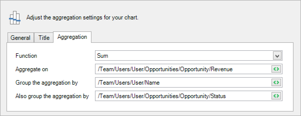Click the Group the aggregation by label
301x116 pixels.
point(46,83)
